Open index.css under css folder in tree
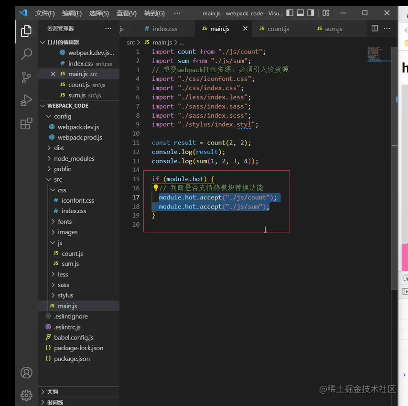408x406 pixels. point(78,211)
